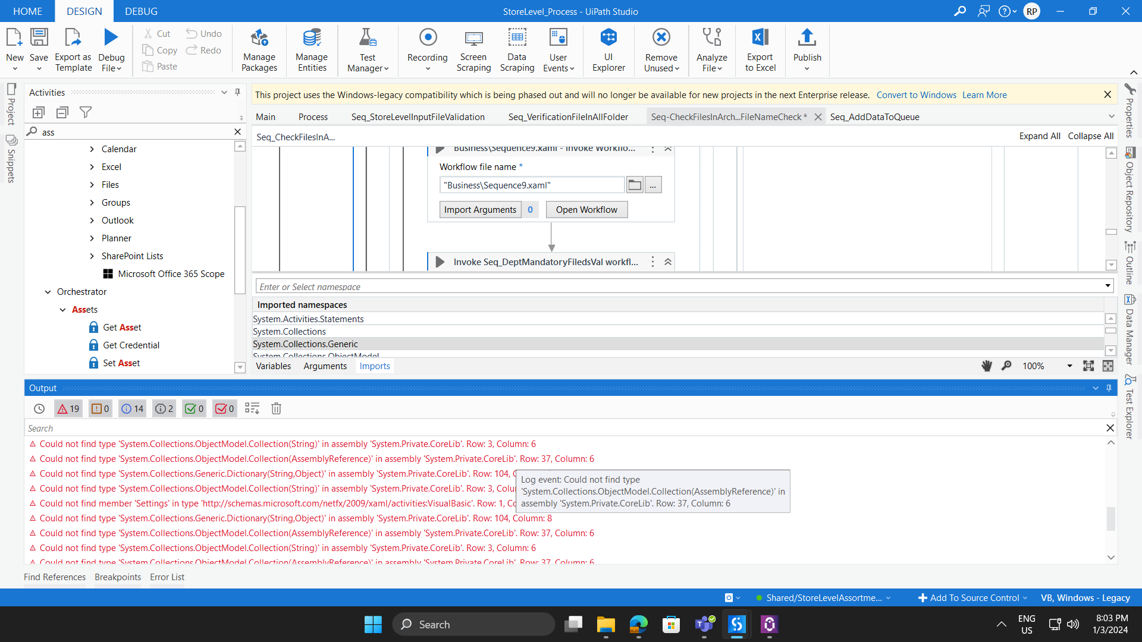Switch to the DEBUG ribbon tab
The height and width of the screenshot is (642, 1142).
[x=140, y=11]
